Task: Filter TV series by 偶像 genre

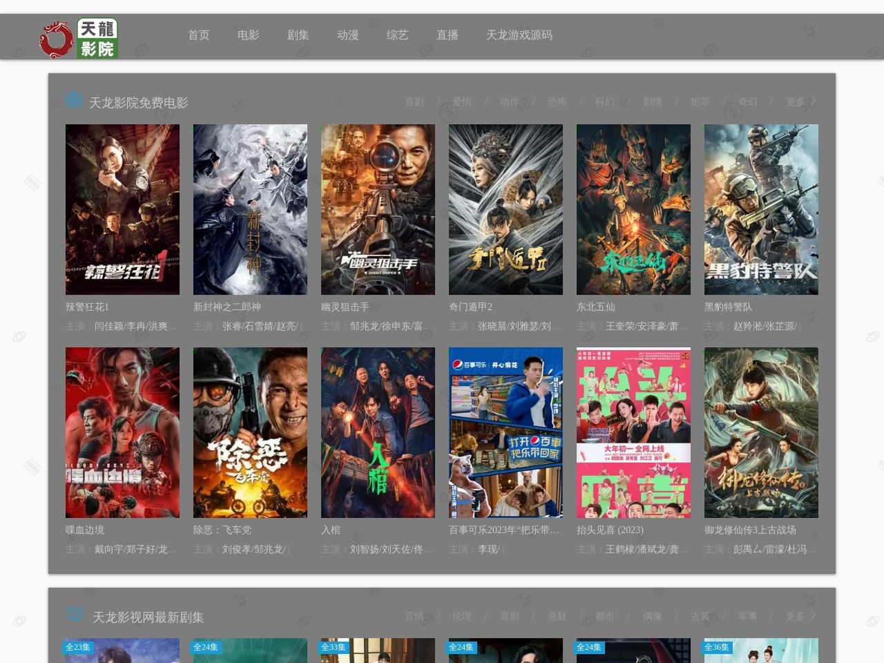Action: (653, 616)
